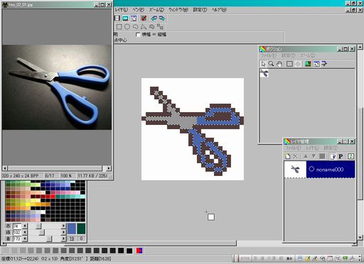
Task: Open the ウィンドウ(W) menu
Action: tap(178, 10)
